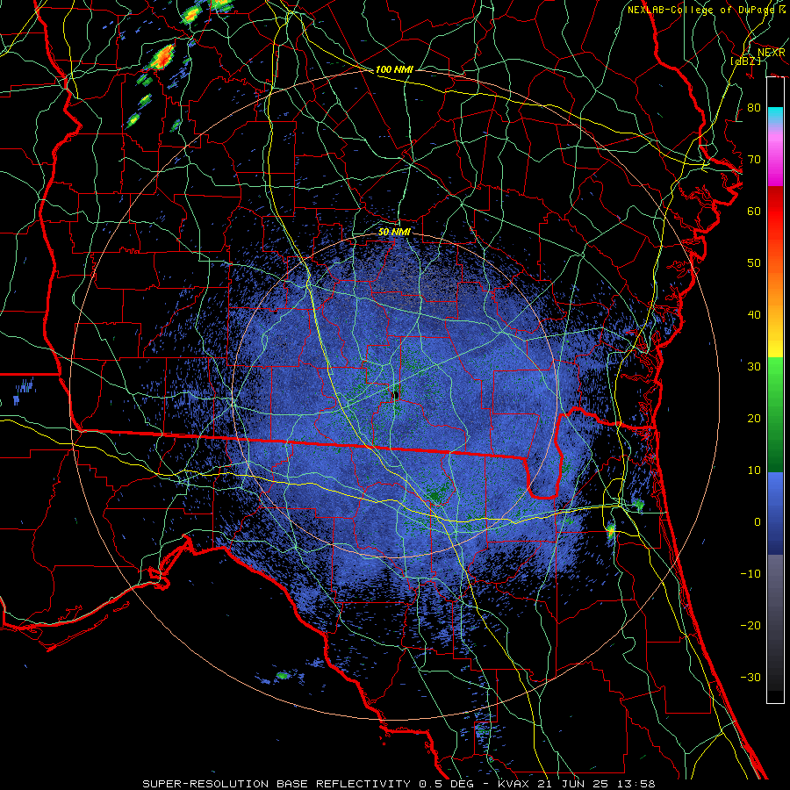Select the 50 value on dBZ scale
This screenshot has width=790, height=790.
pos(754,263)
